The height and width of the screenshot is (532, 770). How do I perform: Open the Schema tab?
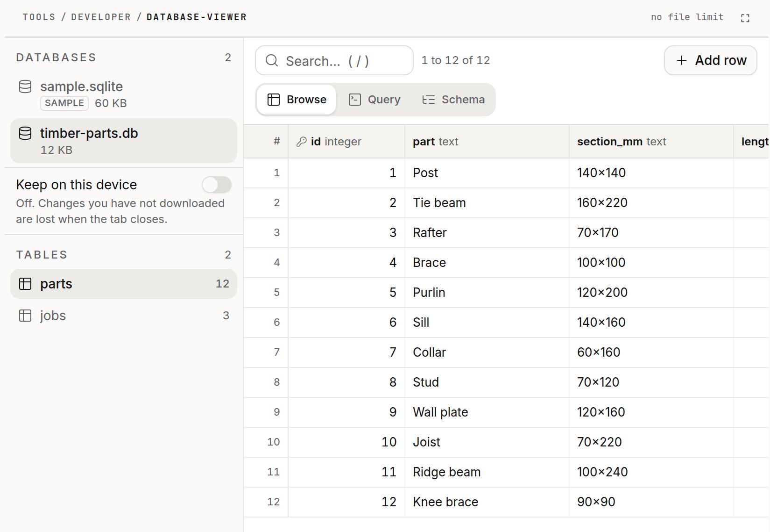pyautogui.click(x=453, y=100)
